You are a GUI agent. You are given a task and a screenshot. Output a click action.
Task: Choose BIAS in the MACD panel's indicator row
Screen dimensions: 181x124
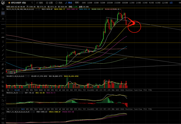click(122, 109)
